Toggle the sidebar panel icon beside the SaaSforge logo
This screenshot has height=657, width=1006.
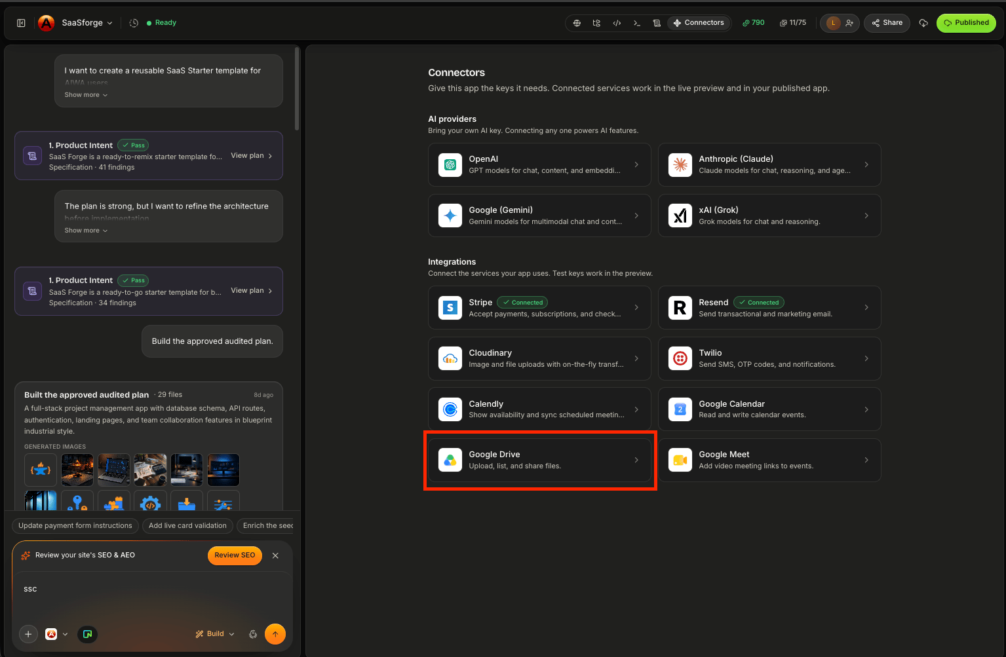pos(21,23)
